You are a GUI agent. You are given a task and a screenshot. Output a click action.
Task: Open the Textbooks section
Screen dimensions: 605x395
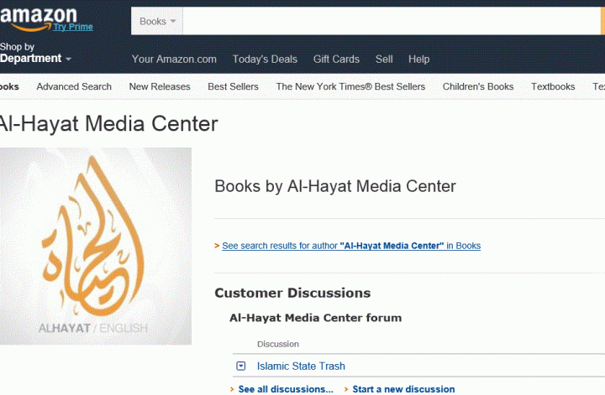(x=553, y=86)
